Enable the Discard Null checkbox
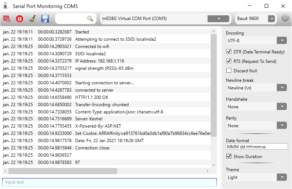Screen dimensions: 292x189 (229, 71)
